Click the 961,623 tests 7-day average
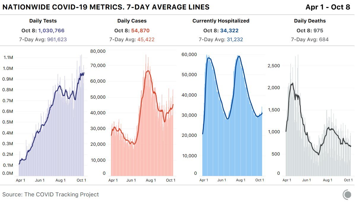Viewport: 355px width, 202px height. 57,39
